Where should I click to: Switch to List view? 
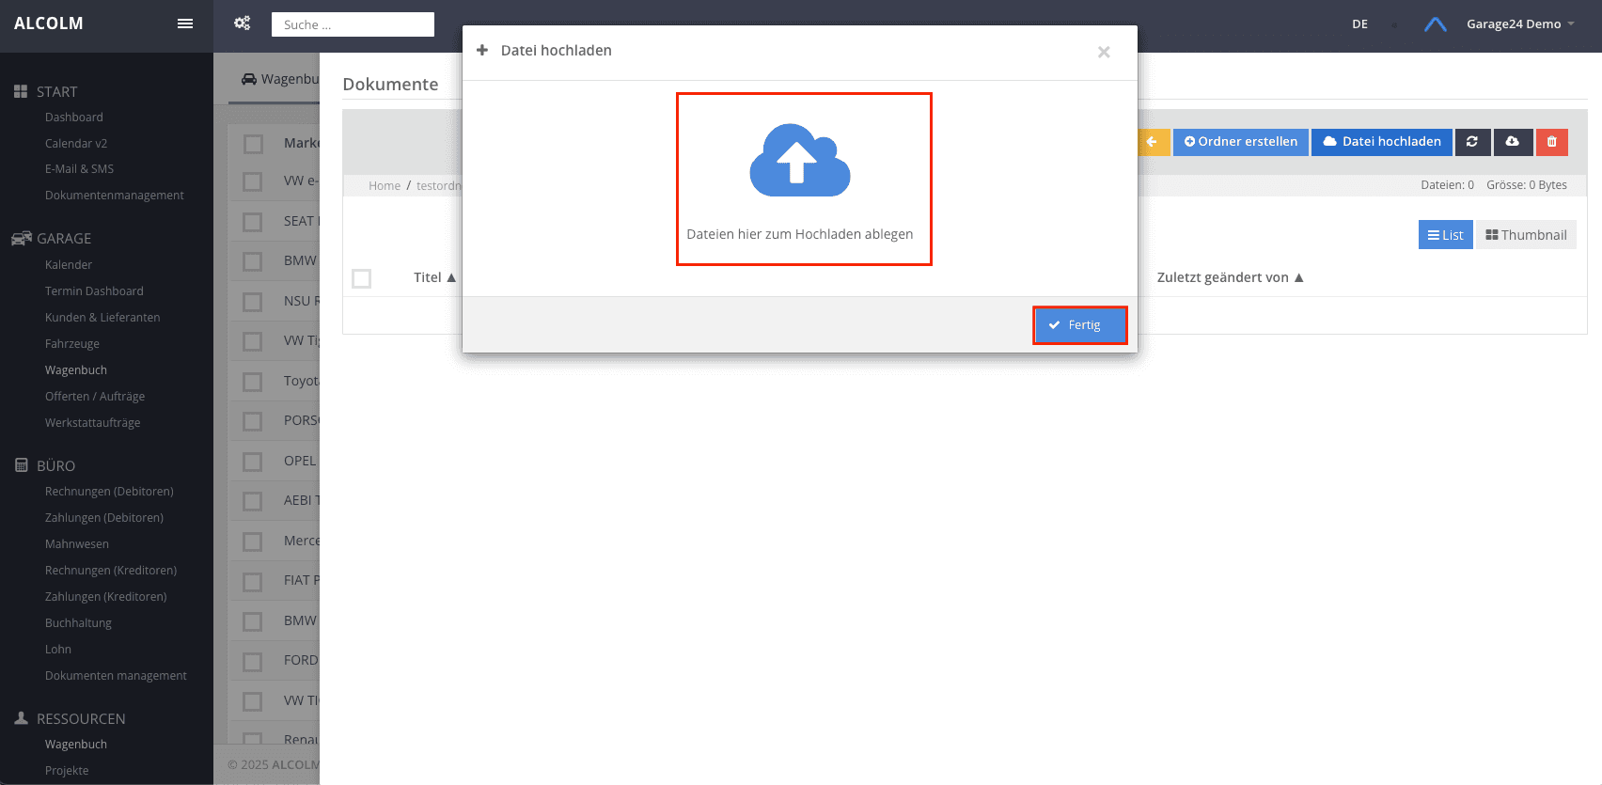1446,235
